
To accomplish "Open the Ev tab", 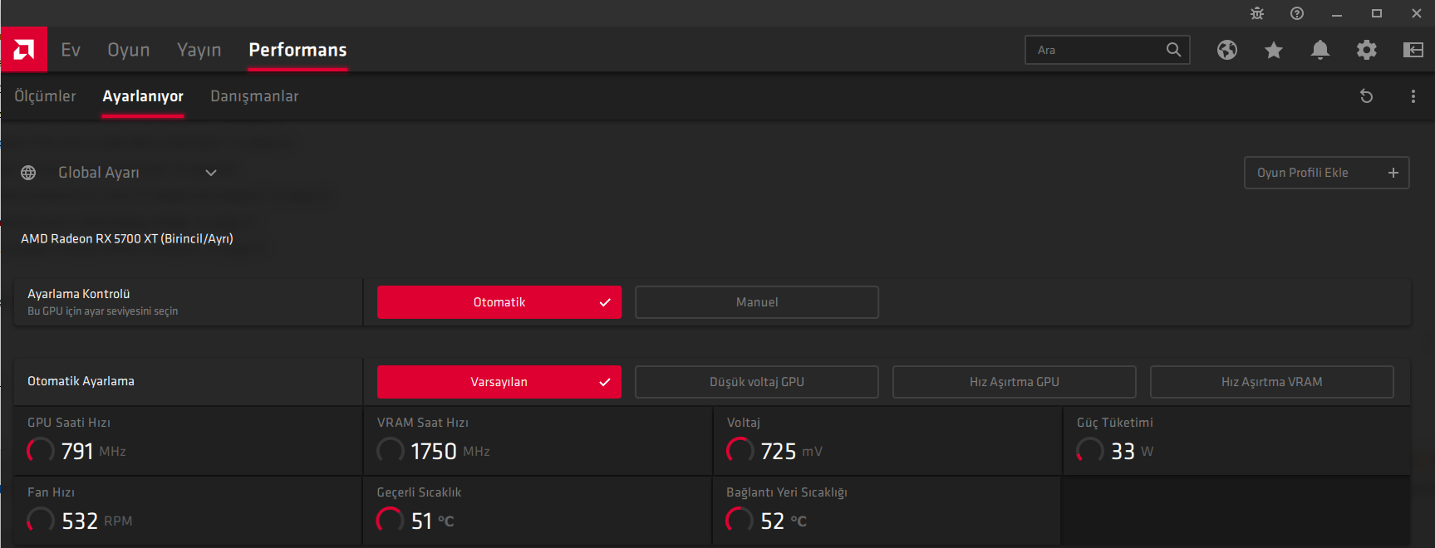I will coord(71,50).
